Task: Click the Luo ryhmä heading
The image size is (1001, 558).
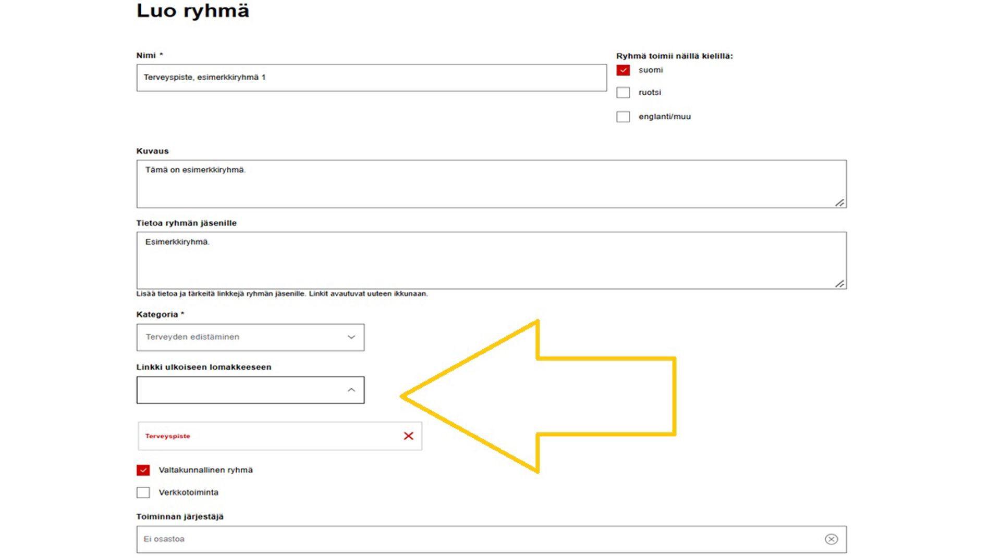Action: [x=192, y=11]
